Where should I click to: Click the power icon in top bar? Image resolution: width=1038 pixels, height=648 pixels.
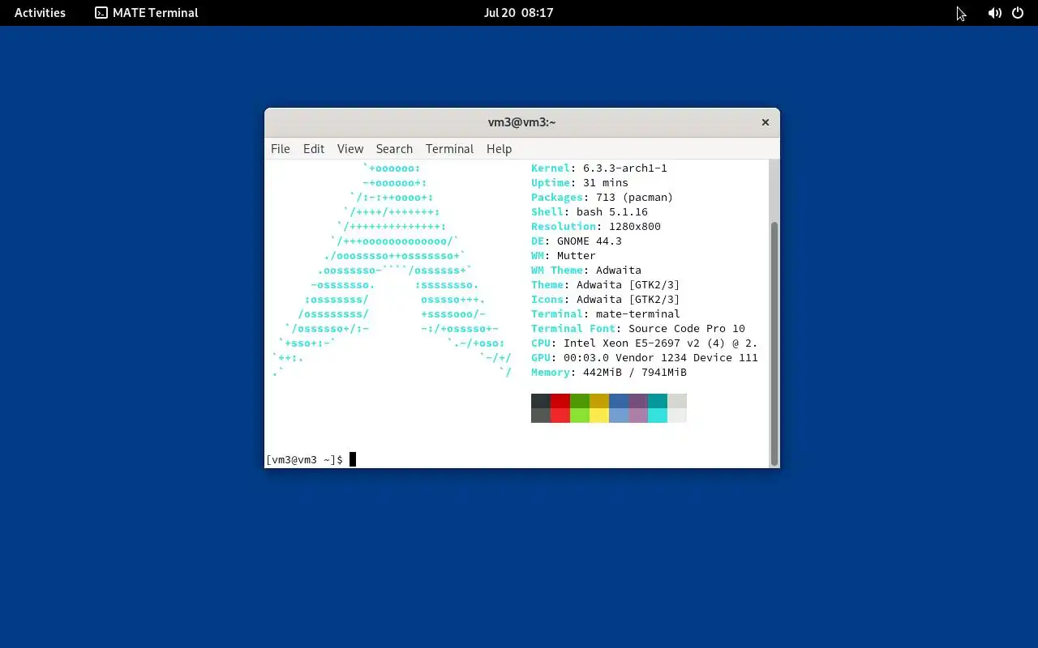click(1018, 13)
